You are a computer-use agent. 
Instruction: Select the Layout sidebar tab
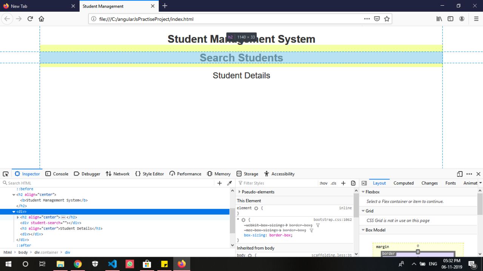click(379, 183)
